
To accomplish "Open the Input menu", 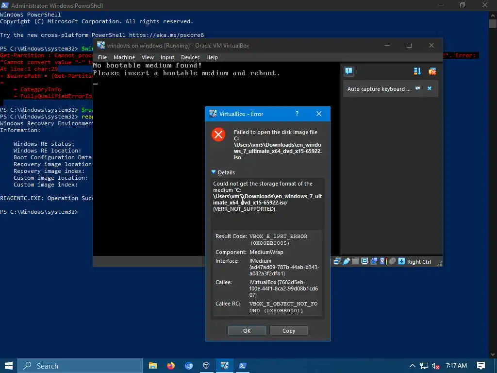I will (x=167, y=57).
